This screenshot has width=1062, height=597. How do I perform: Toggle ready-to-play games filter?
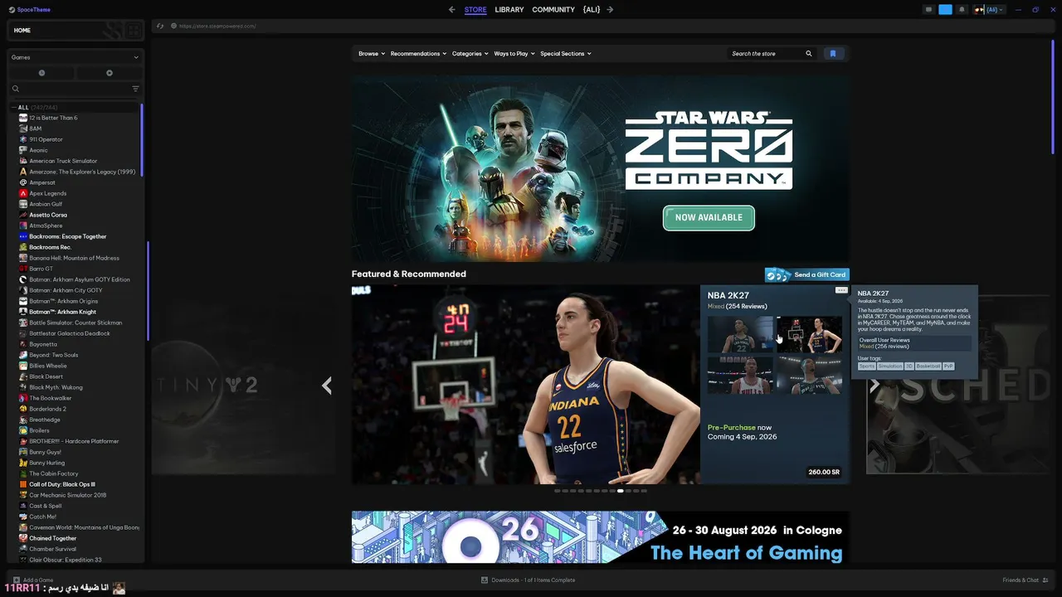point(110,73)
